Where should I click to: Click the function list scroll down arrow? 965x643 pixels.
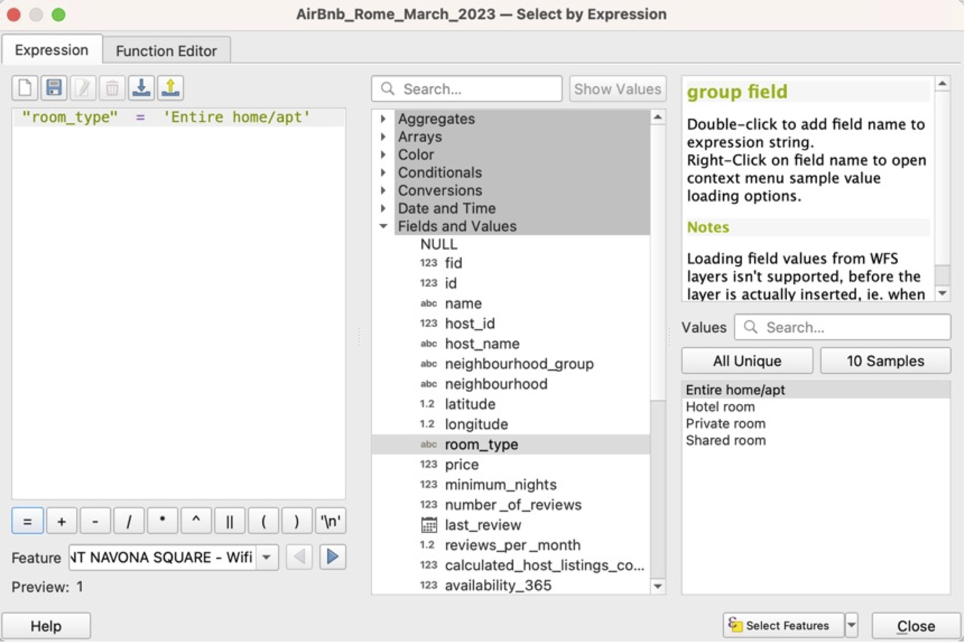click(658, 586)
